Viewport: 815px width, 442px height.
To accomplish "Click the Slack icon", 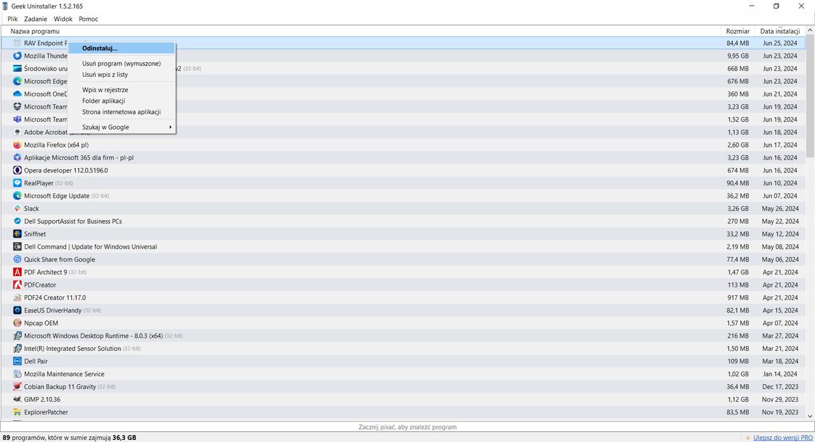I will [17, 209].
